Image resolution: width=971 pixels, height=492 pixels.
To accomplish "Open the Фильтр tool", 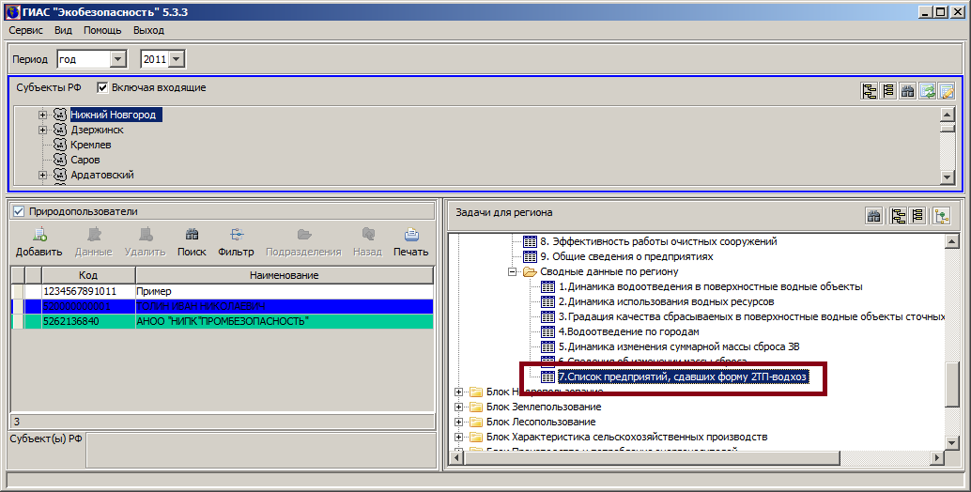I will [x=236, y=241].
